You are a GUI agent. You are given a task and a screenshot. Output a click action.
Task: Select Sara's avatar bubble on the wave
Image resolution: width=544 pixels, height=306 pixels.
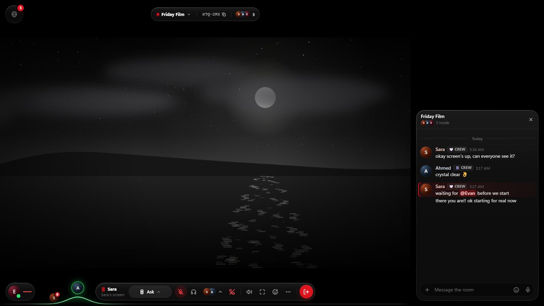click(x=54, y=297)
